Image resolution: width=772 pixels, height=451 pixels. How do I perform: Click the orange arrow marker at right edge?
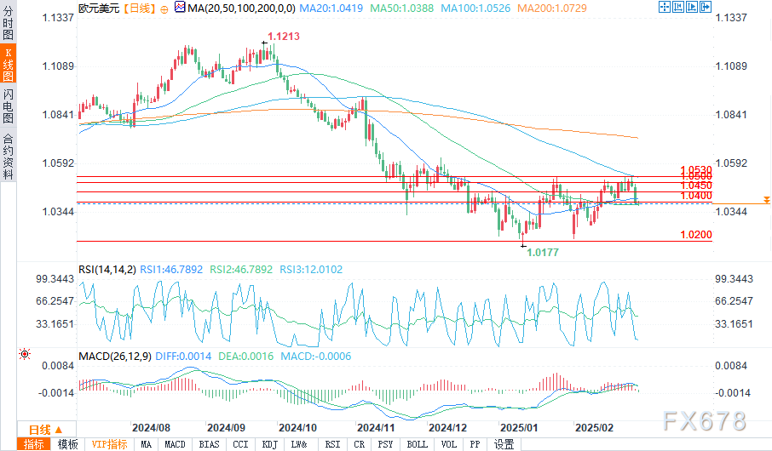[x=767, y=200]
